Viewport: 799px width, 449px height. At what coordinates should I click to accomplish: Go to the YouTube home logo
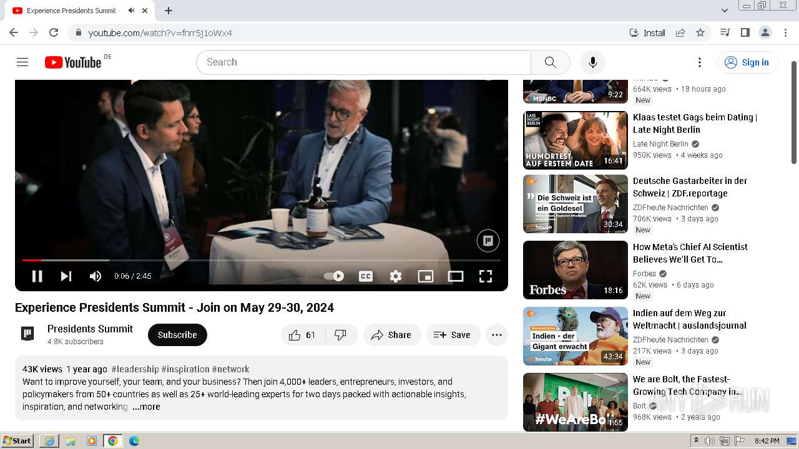[73, 62]
